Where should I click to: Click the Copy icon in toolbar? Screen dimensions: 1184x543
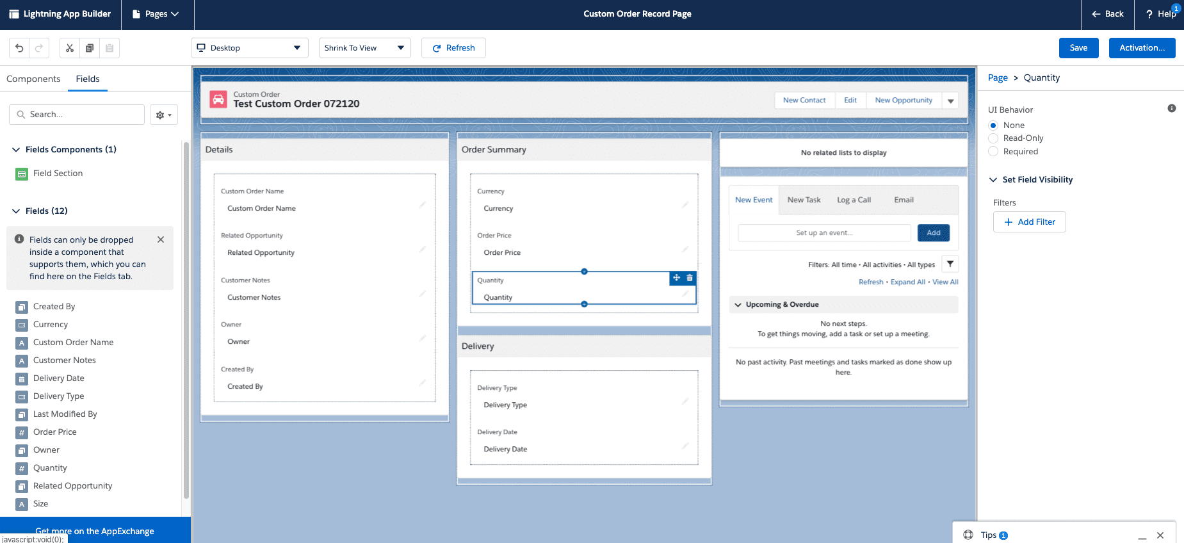click(90, 48)
